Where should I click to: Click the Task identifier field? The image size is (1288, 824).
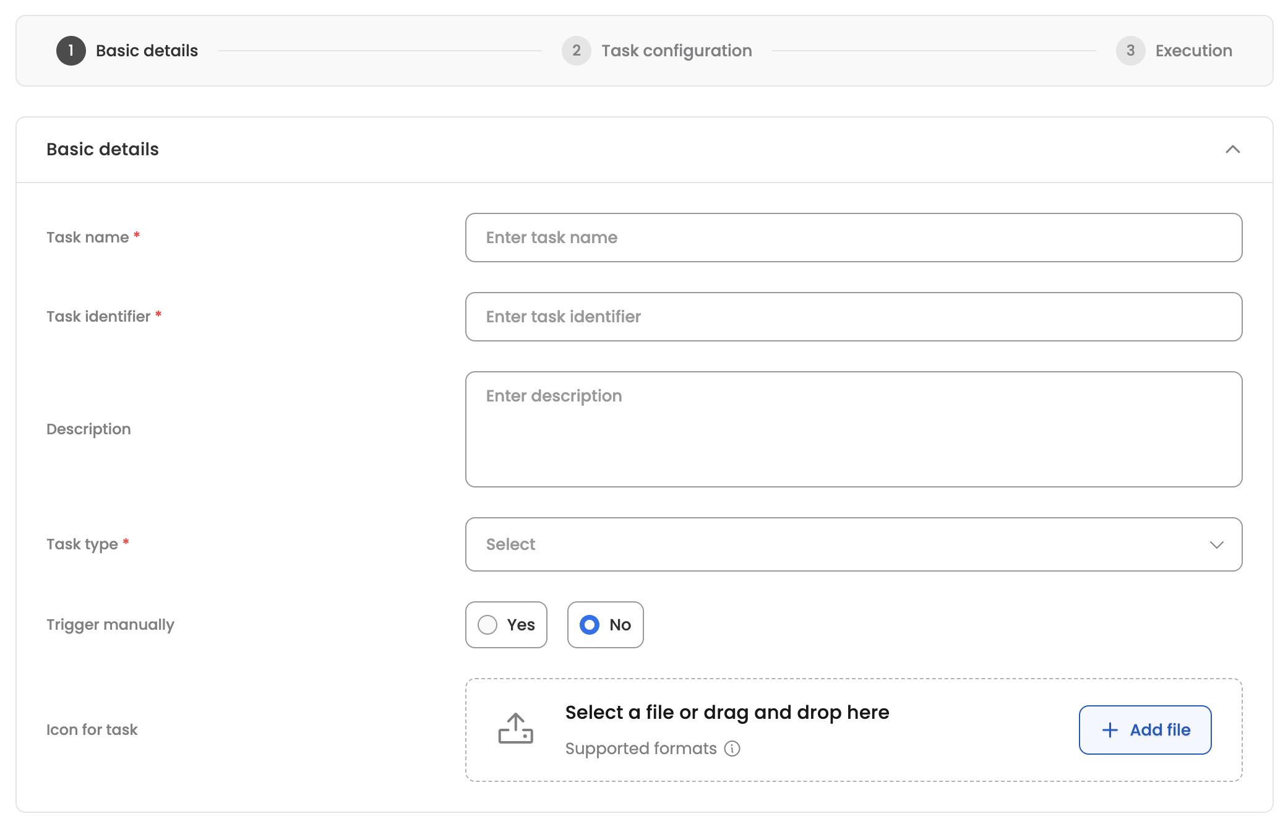coord(853,317)
